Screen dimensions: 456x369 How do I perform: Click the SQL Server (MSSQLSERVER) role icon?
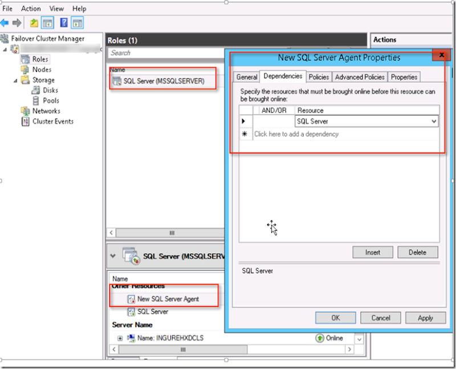click(117, 81)
